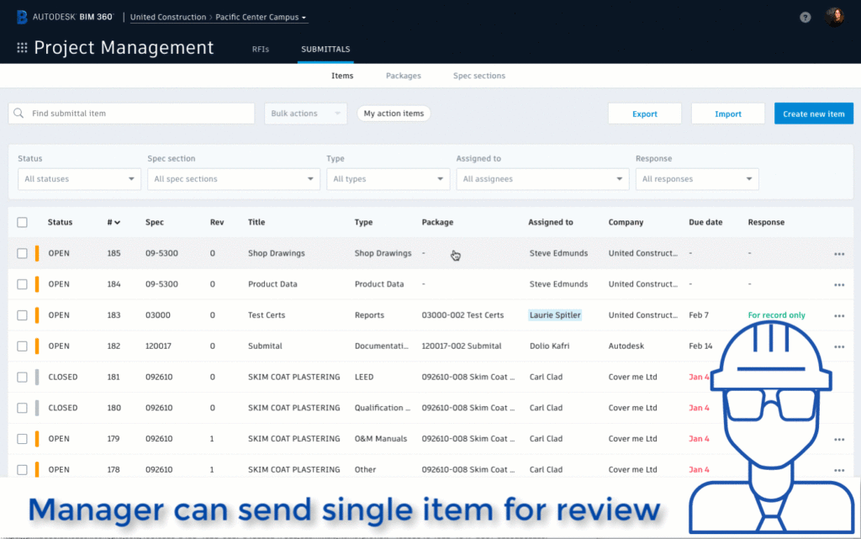Open the module switcher grid icon

click(x=22, y=48)
